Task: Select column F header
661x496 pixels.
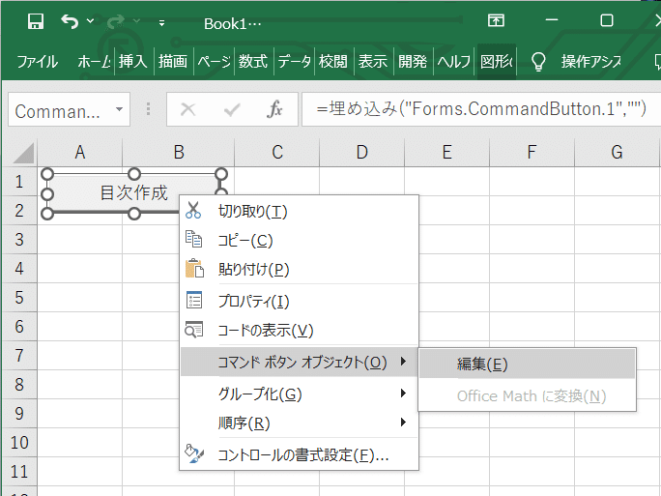Action: [532, 152]
